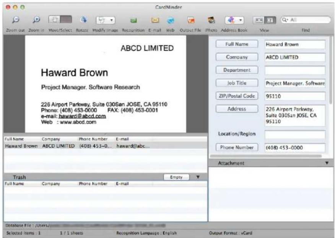
Task: Open the Address Book dropdown button
Action: pos(234,20)
